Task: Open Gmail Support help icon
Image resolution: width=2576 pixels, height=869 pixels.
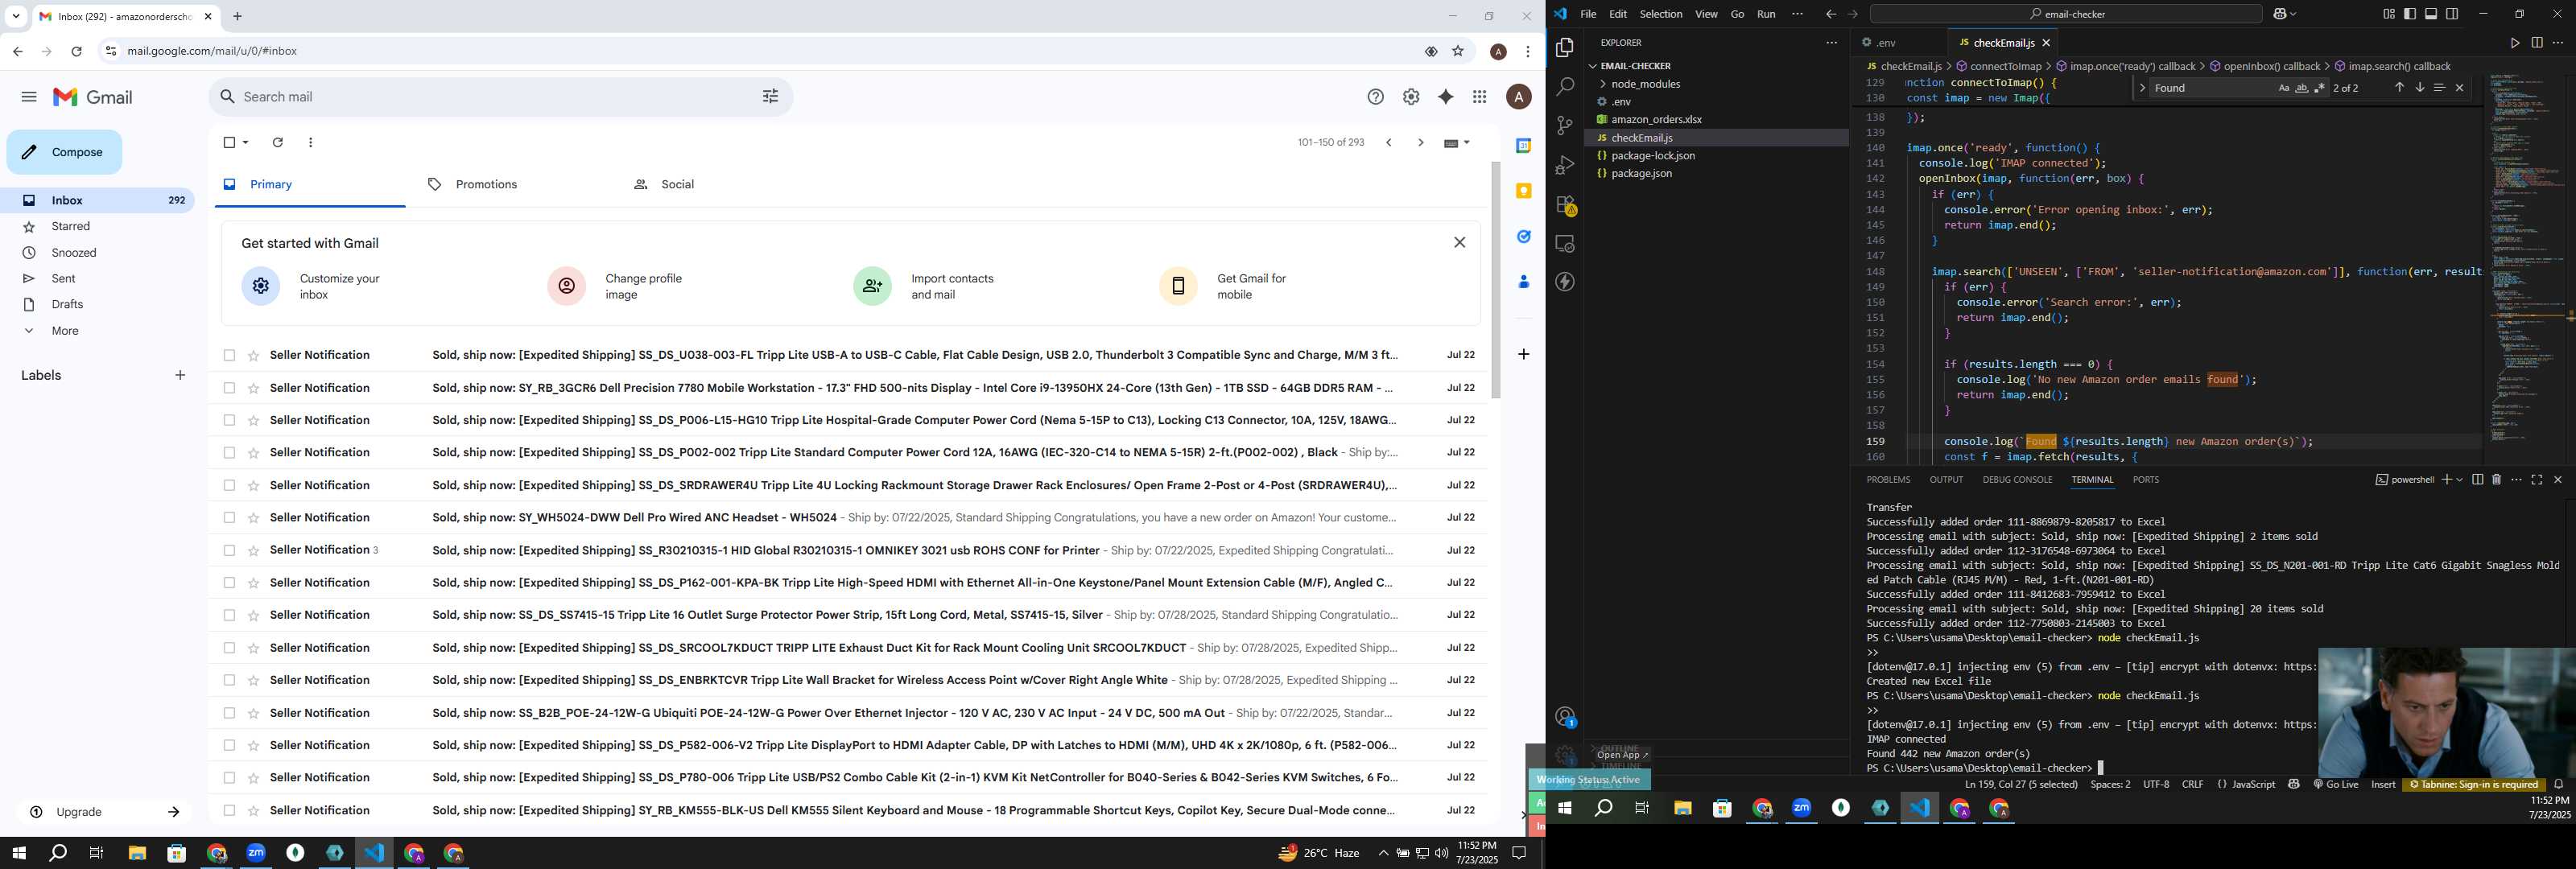Action: [x=1376, y=97]
